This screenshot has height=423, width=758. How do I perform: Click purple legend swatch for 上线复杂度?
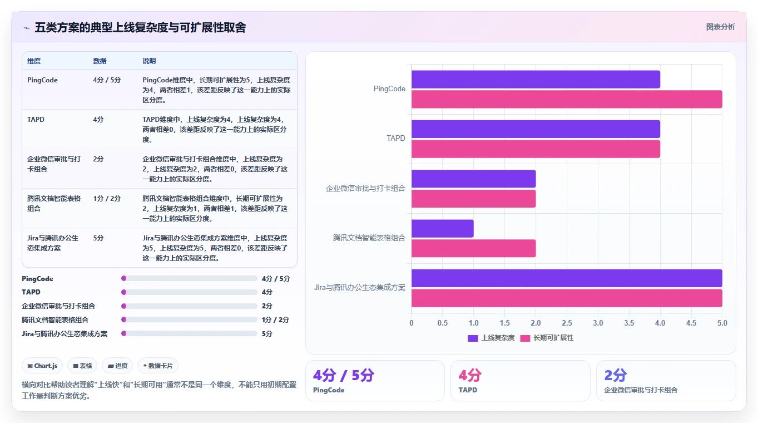[473, 338]
